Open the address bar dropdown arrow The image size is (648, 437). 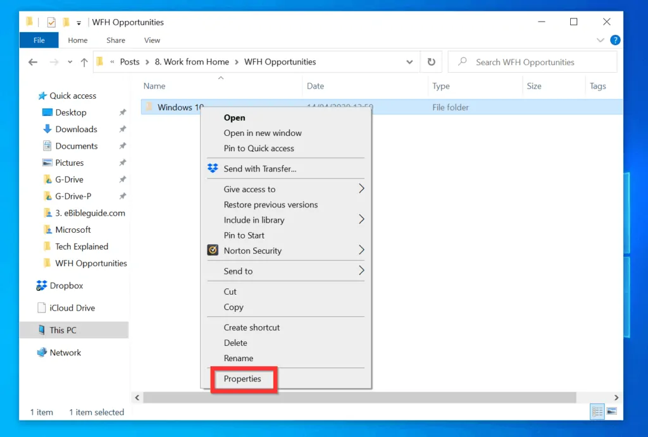409,61
